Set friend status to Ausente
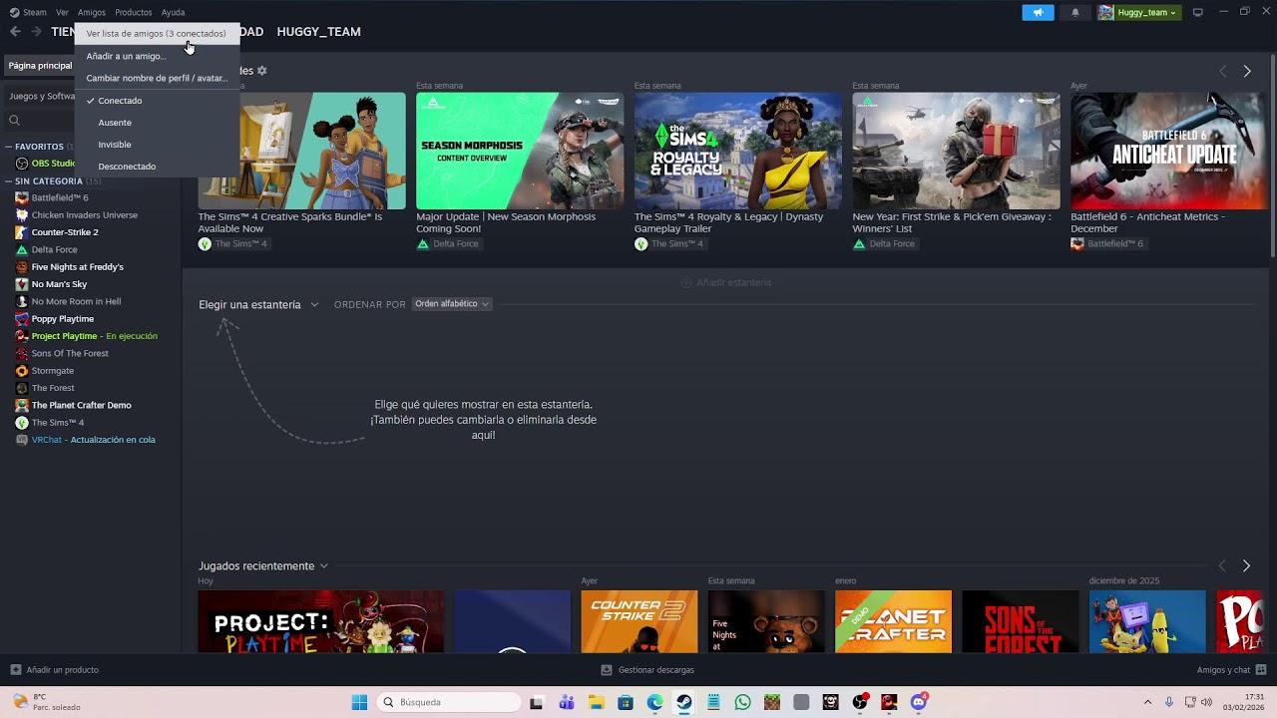Screen dimensions: 1277x718 point(158,123)
